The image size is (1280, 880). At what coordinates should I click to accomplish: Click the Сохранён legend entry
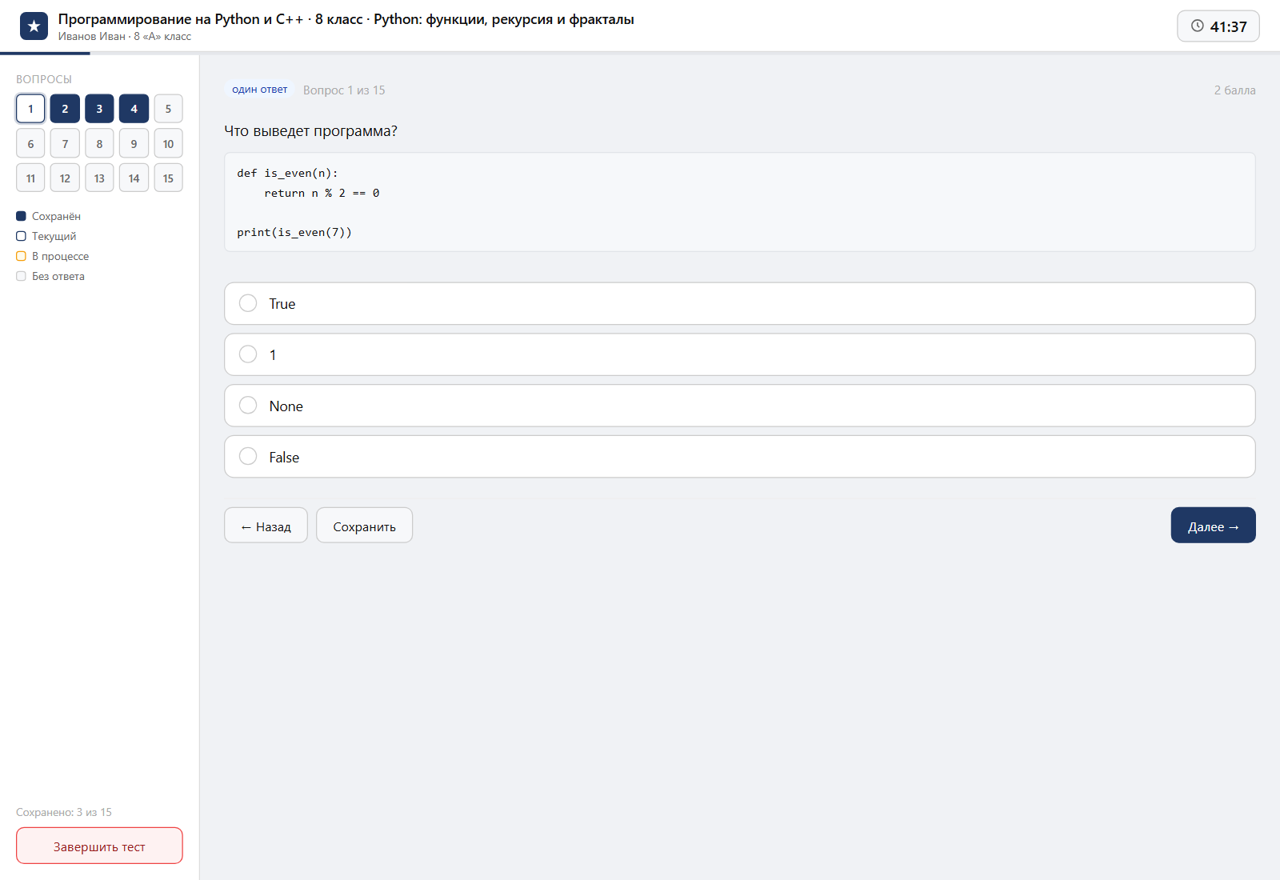click(48, 216)
